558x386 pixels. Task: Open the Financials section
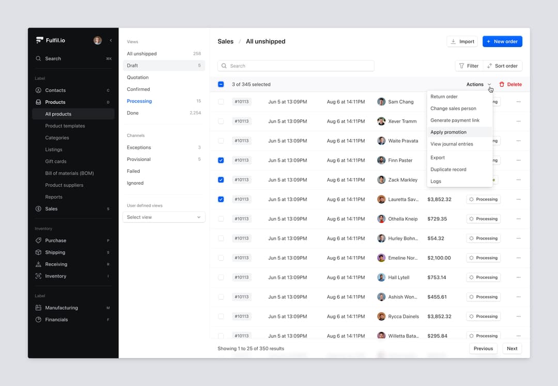[x=56, y=319]
